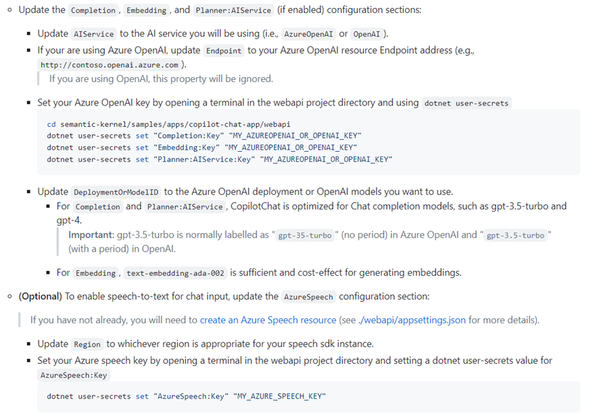Click the AzureSpeech inline code in Optional step
This screenshot has width=596, height=415.
[x=308, y=297]
